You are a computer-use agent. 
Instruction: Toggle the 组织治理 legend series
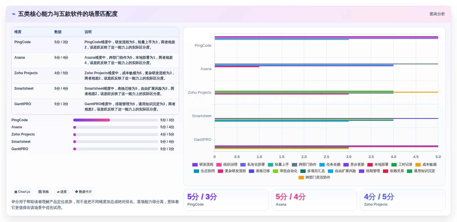(227, 164)
